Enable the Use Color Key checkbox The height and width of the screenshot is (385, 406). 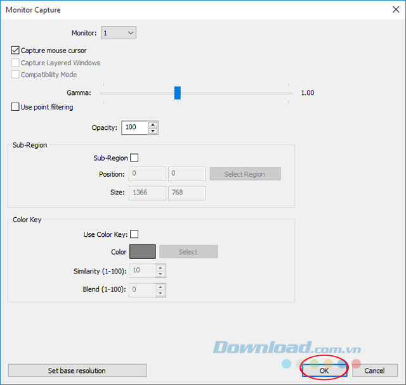(x=134, y=234)
